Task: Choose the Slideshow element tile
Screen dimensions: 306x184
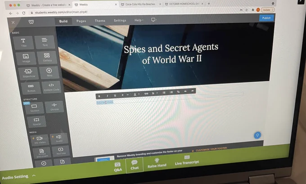Action: [x=28, y=73]
